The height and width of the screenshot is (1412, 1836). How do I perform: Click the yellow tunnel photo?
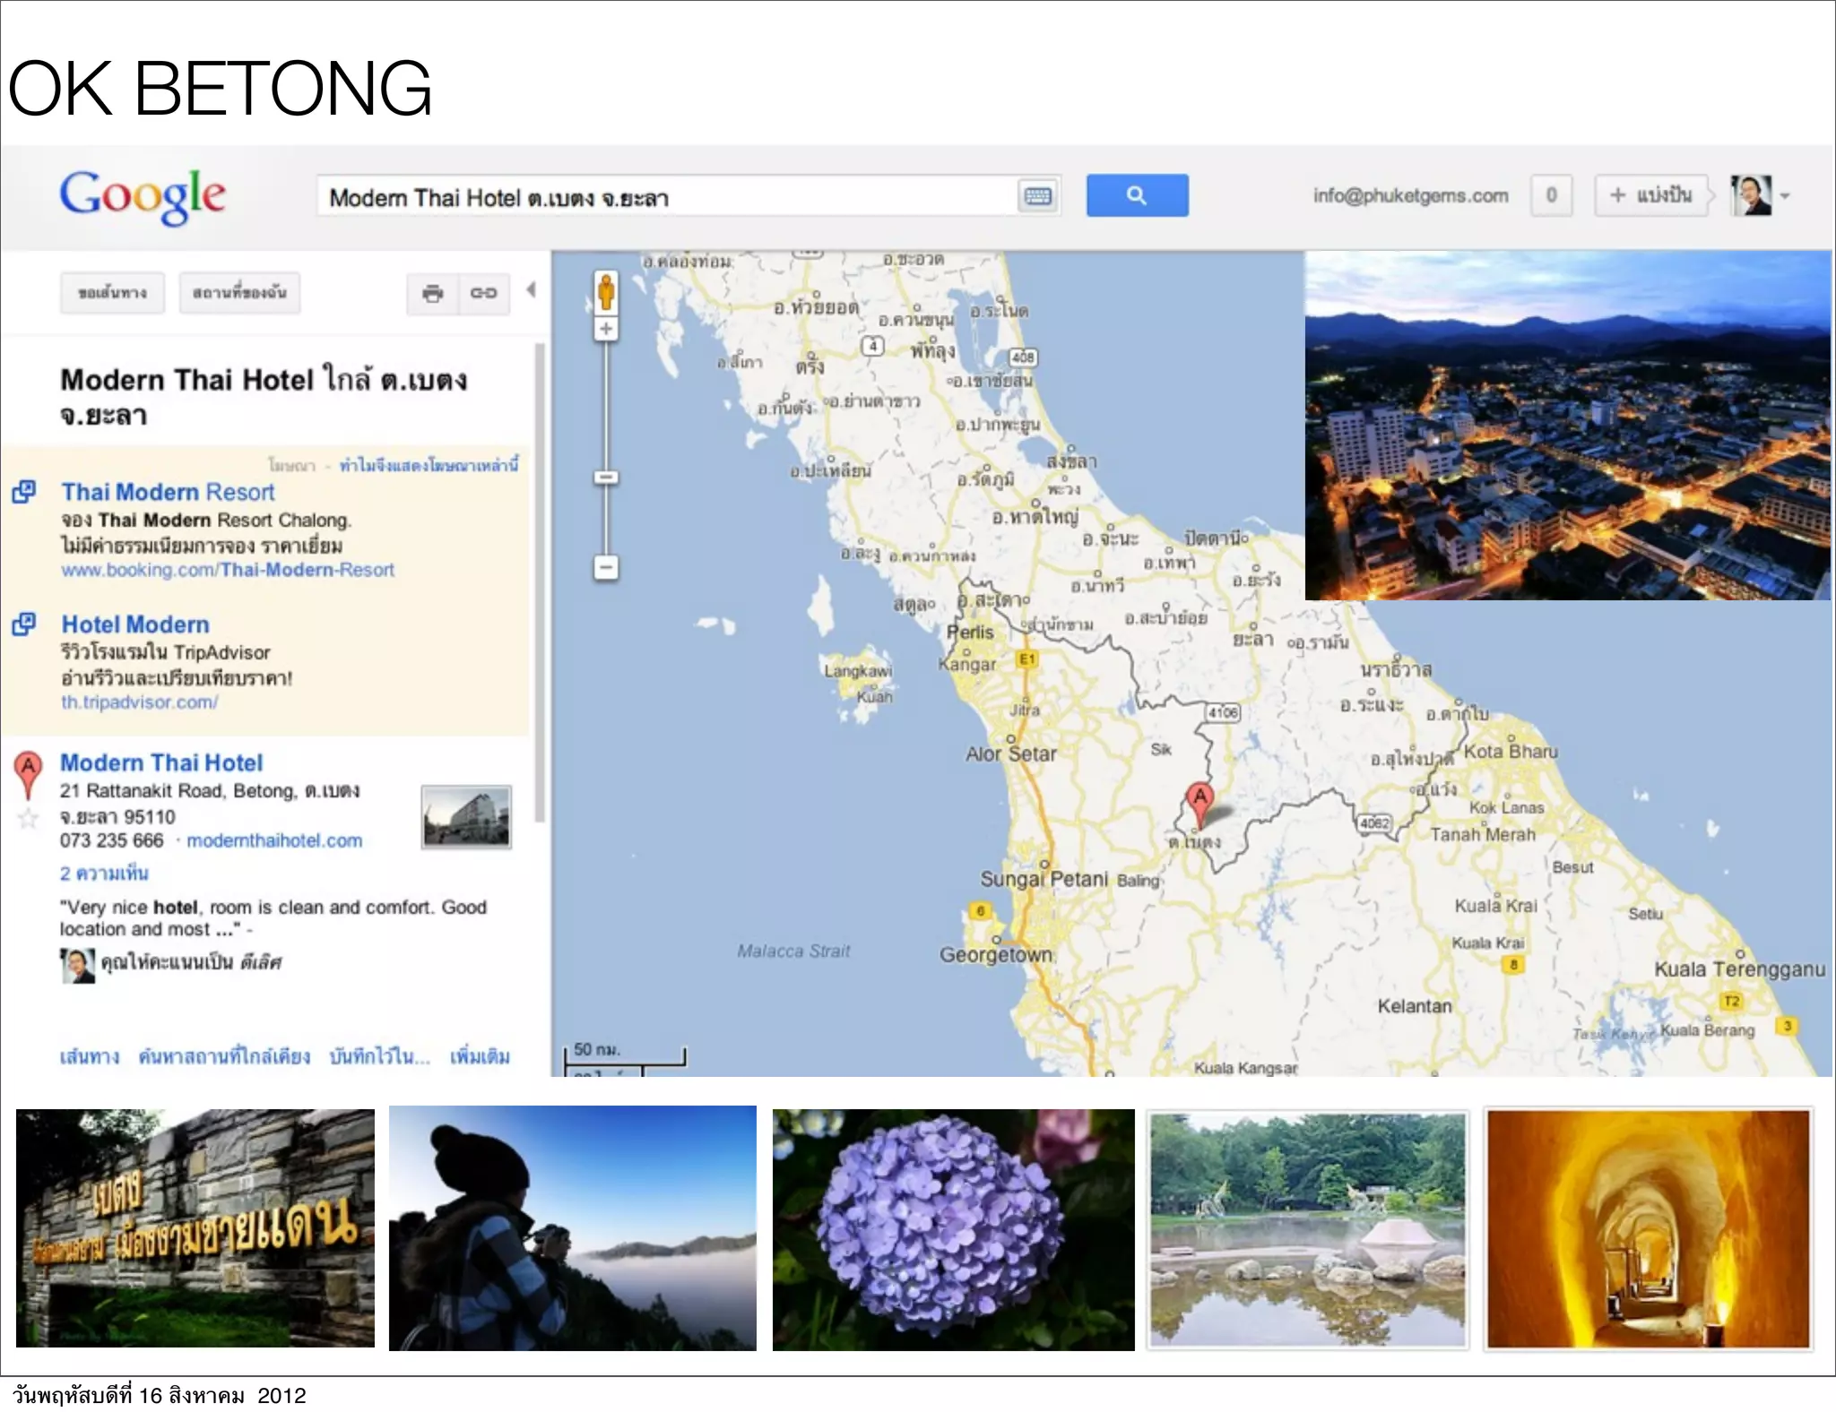(x=1649, y=1229)
